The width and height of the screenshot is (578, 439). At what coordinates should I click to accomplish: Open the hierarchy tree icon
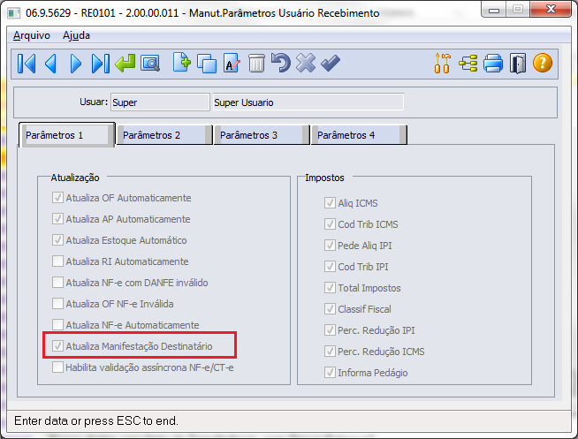pyautogui.click(x=468, y=63)
